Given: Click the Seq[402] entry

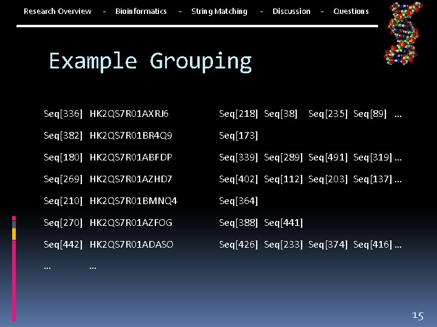Looking at the screenshot, I should pyautogui.click(x=239, y=179).
